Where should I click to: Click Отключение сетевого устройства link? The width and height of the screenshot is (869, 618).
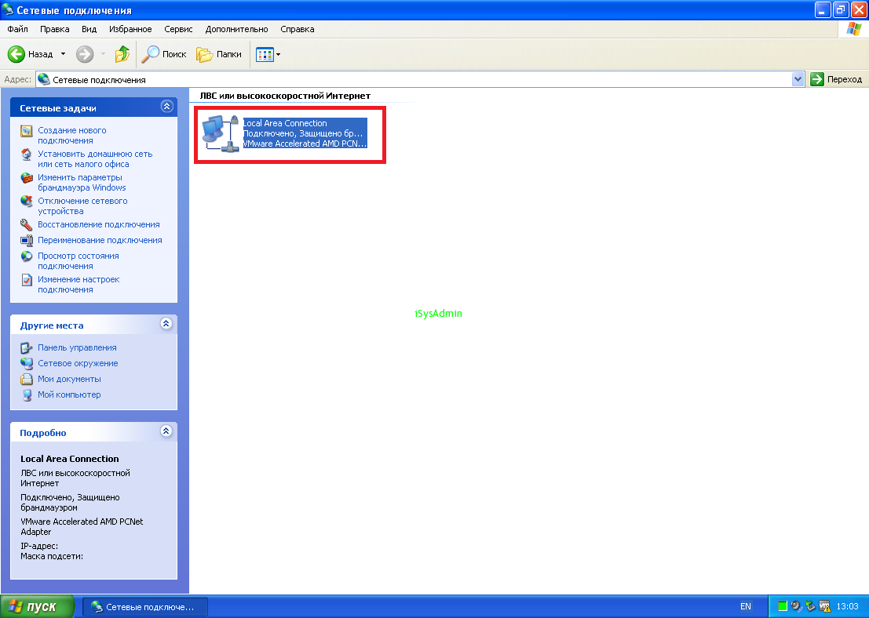pyautogui.click(x=82, y=206)
